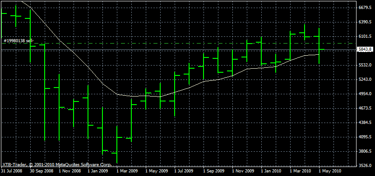Click price level 4095.5 on the axis

pyautogui.click(x=365, y=137)
